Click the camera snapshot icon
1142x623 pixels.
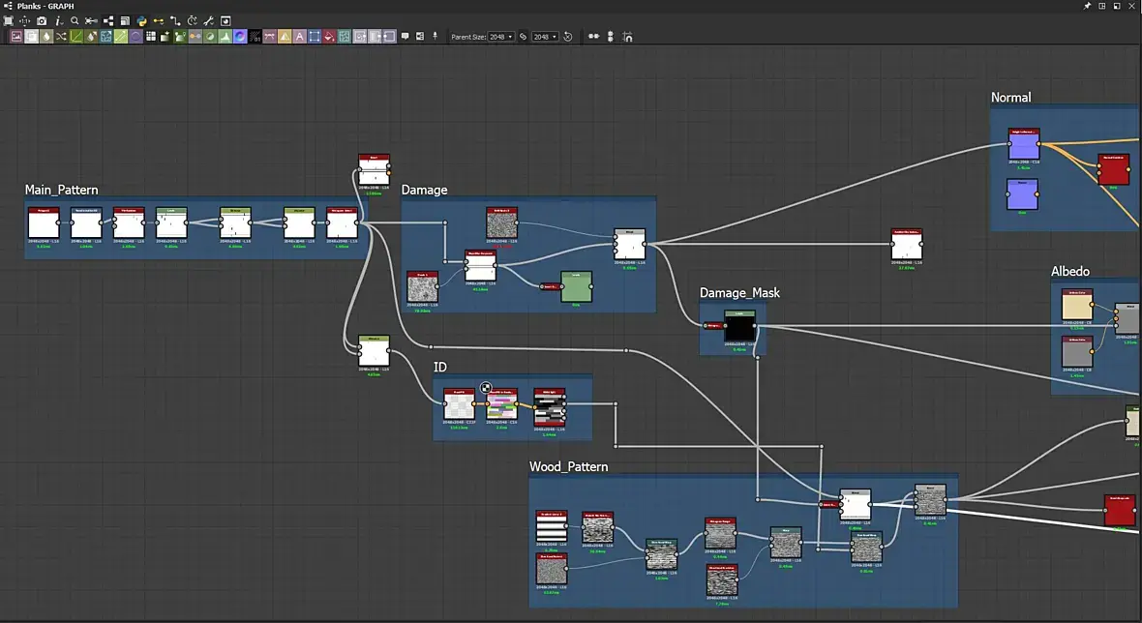42,20
